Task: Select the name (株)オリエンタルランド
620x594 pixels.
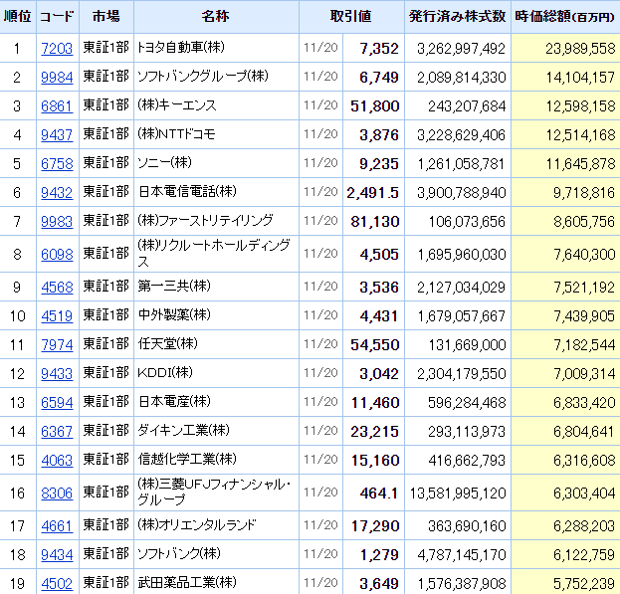Action: (196, 524)
